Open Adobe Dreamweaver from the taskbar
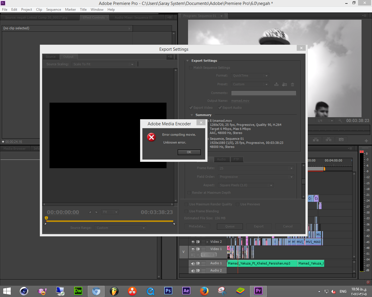Screen dimensions: 372x297 78,291
